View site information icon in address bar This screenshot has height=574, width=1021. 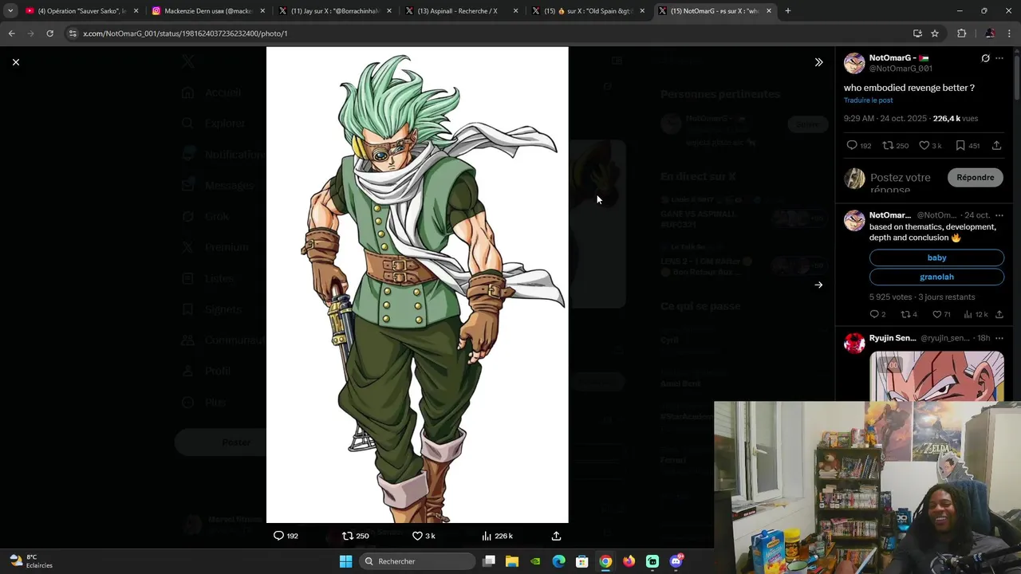pyautogui.click(x=73, y=33)
